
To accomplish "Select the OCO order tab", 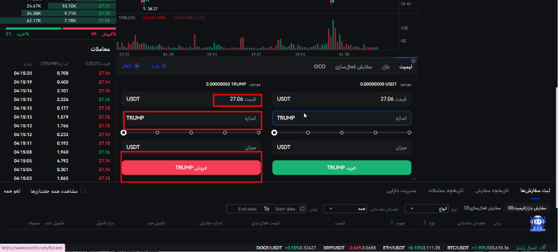I will pos(320,67).
